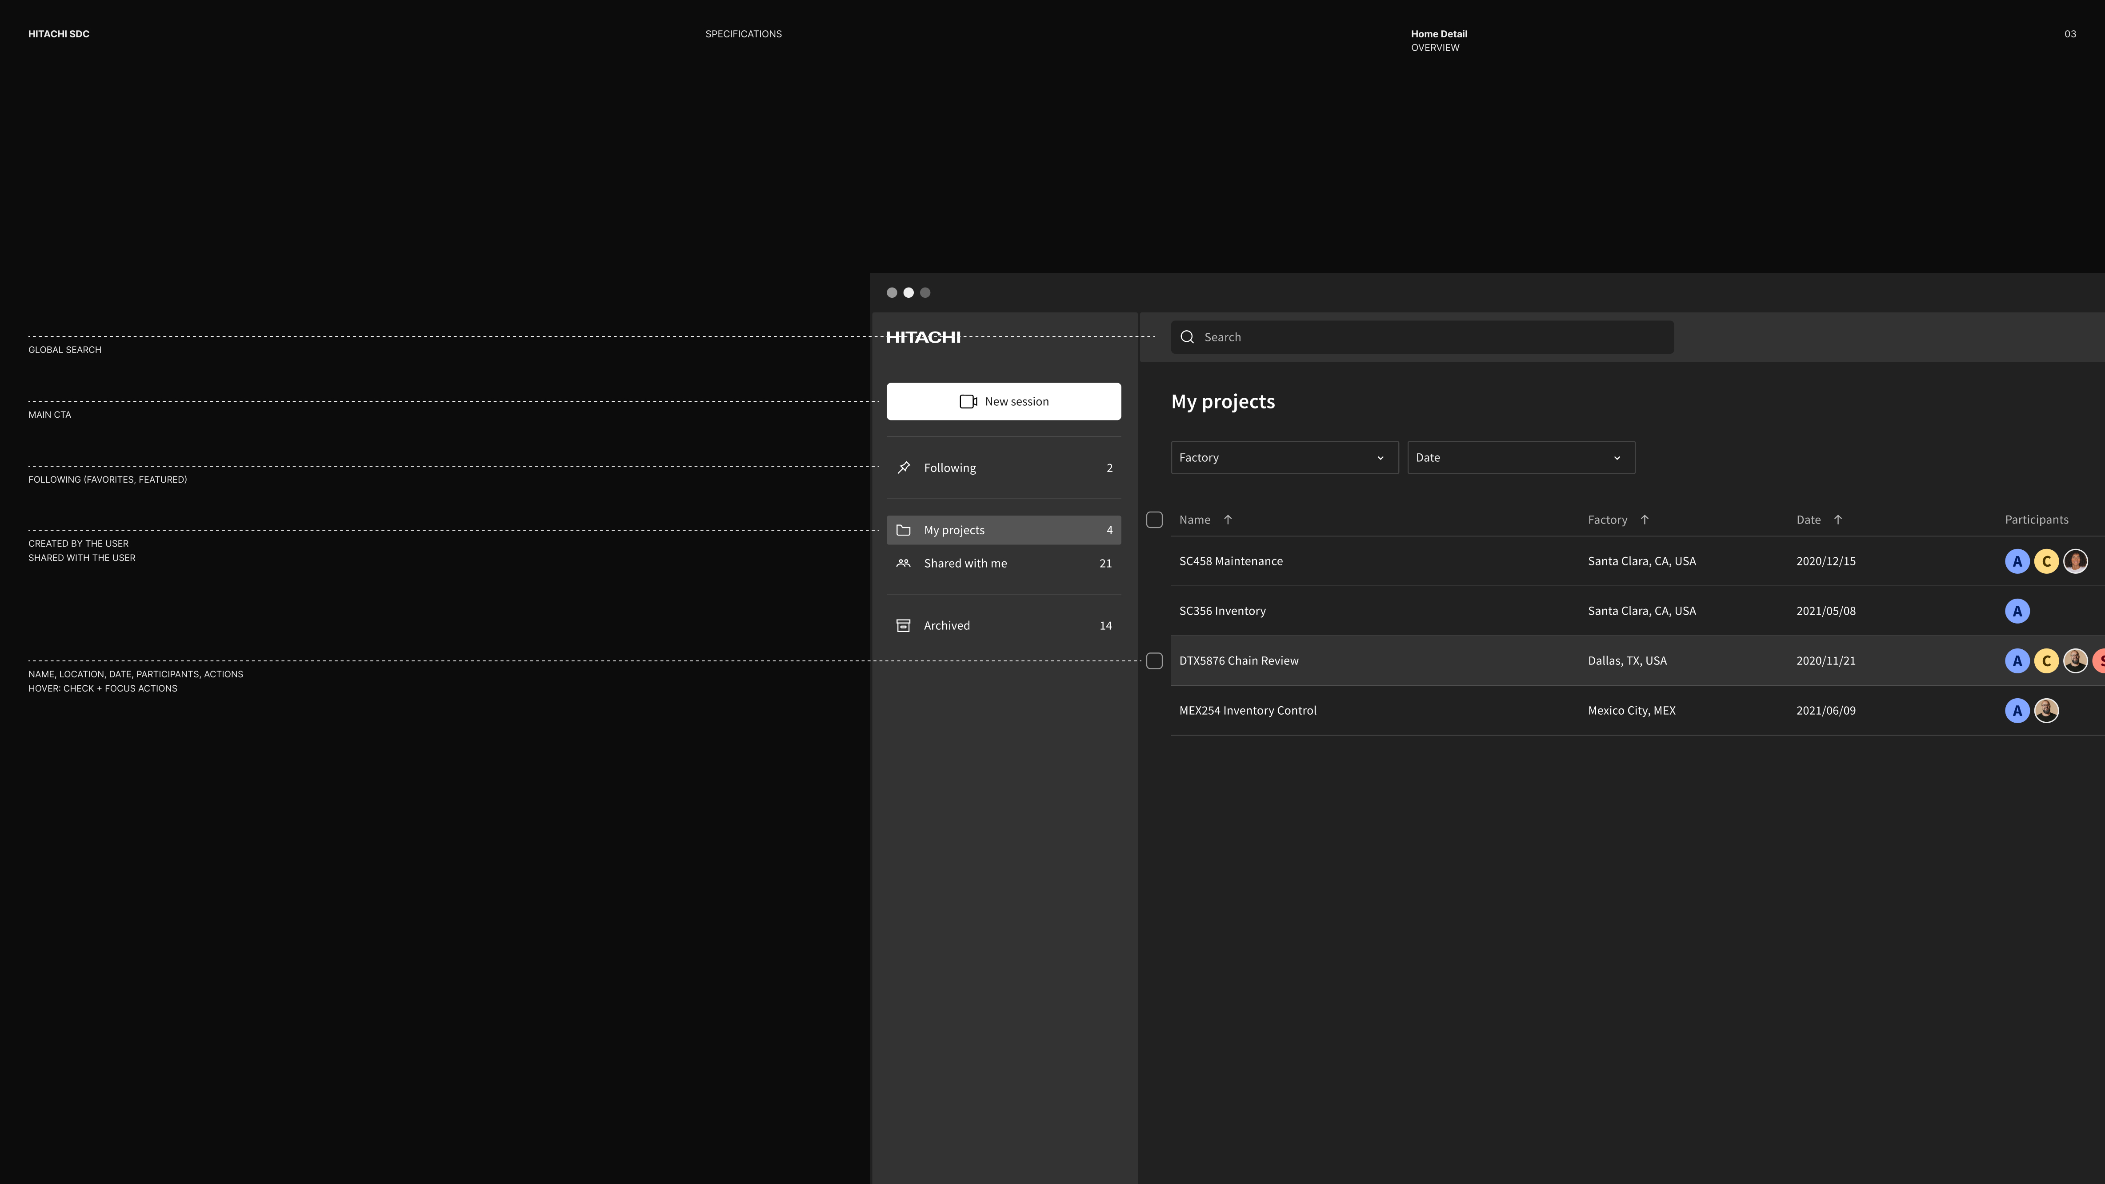
Task: Click the Factory column sort arrow
Action: pos(1644,520)
